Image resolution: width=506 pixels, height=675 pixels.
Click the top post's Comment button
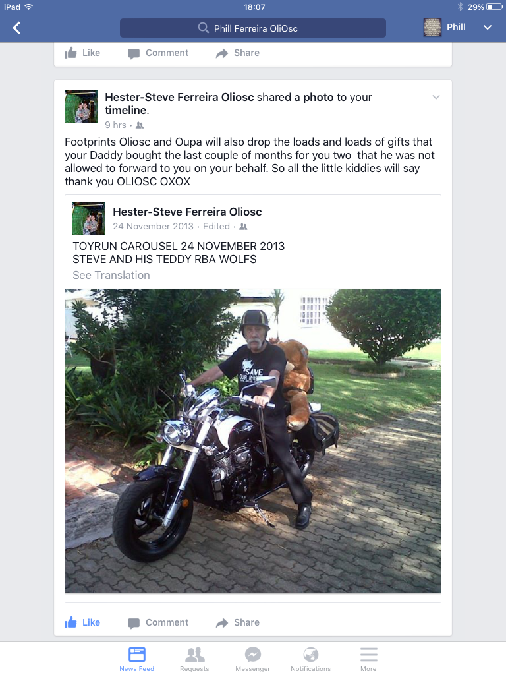tap(158, 53)
